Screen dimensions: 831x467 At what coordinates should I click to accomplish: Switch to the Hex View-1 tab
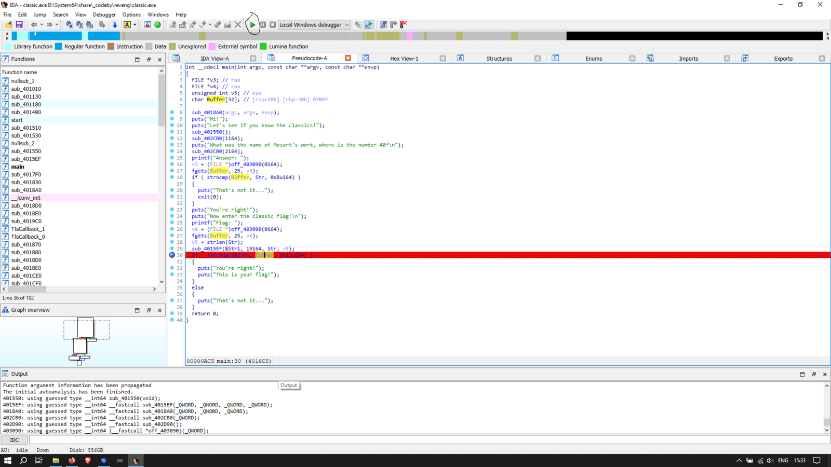coord(404,59)
